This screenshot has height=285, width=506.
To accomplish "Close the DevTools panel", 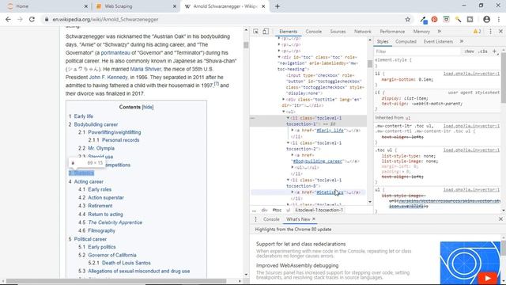I will click(500, 32).
